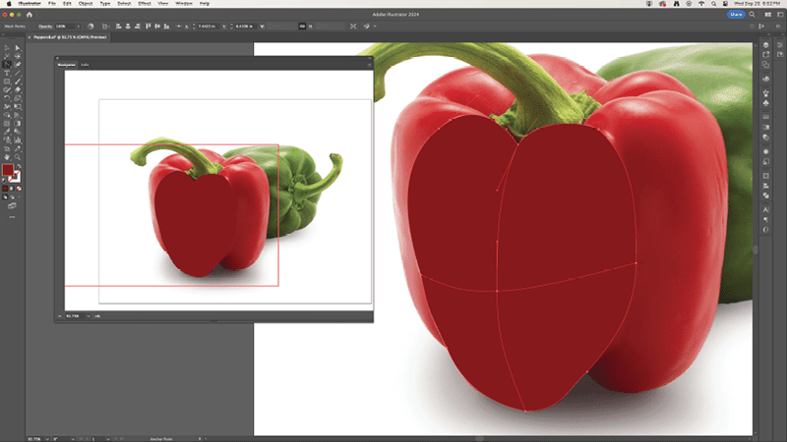Switch to the Navigator tab
This screenshot has width=787, height=442.
(66, 65)
